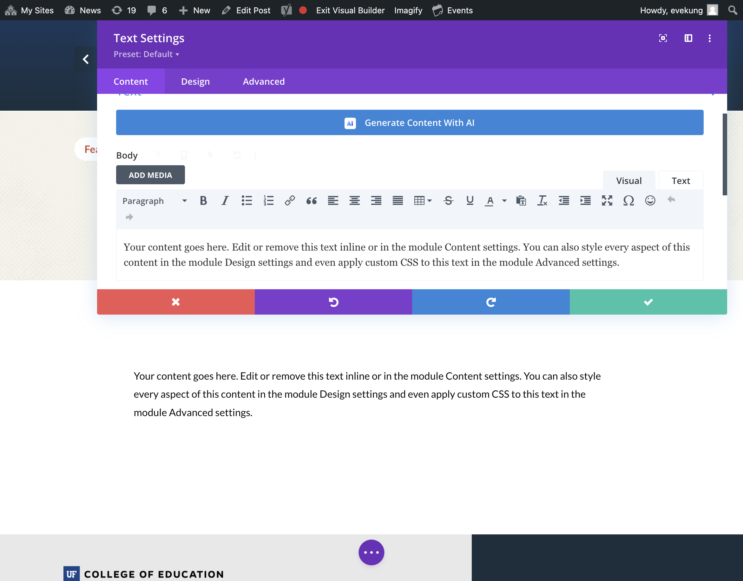Toggle bold formatting in the editor
743x581 pixels.
click(203, 201)
